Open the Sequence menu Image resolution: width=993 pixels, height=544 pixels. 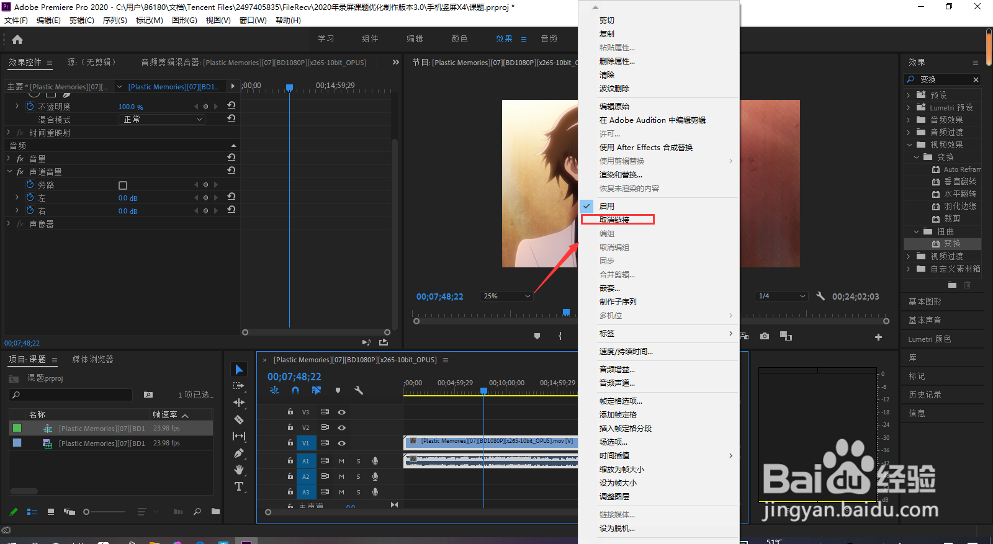click(x=115, y=20)
